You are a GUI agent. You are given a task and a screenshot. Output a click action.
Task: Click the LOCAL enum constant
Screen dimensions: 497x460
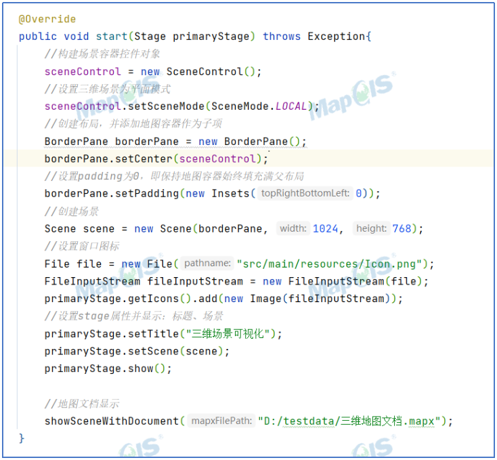[x=291, y=106]
